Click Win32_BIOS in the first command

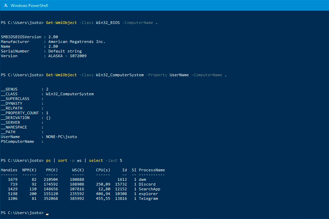click(108, 23)
